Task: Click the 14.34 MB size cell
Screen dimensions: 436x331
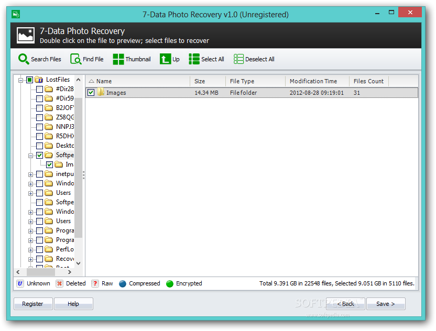Action: [x=206, y=93]
